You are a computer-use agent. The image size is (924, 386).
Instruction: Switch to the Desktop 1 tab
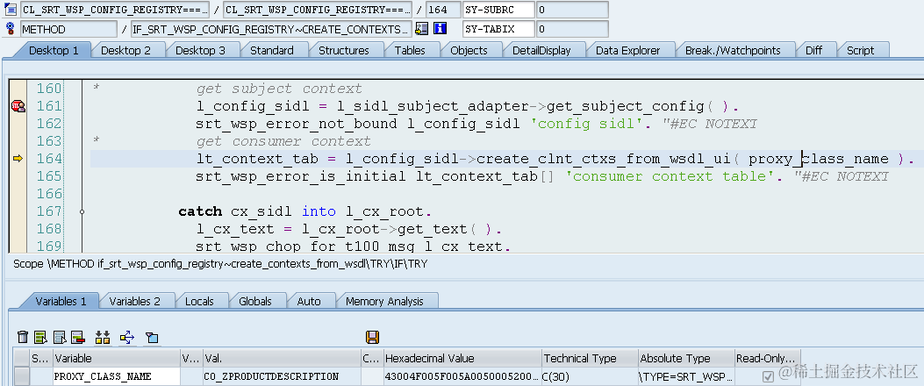point(54,50)
